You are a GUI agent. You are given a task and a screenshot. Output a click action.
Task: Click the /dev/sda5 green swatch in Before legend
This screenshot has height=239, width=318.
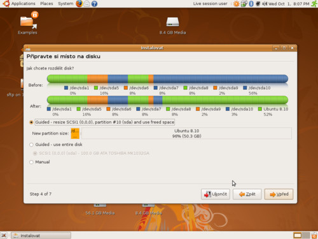tap(96, 88)
